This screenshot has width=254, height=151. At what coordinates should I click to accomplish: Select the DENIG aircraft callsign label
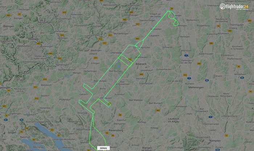(x=103, y=148)
